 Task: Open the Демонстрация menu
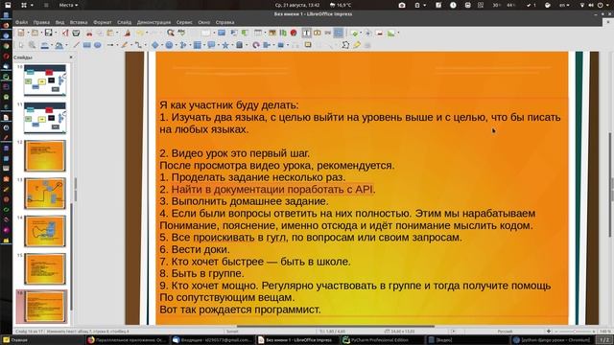coord(153,22)
